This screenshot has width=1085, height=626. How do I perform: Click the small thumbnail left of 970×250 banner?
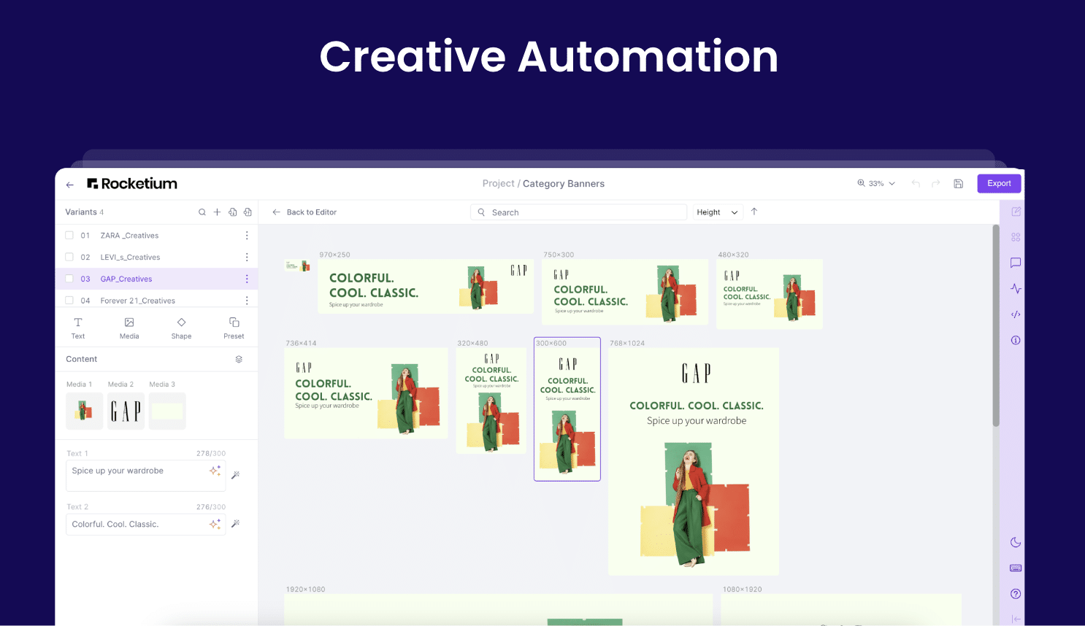click(x=297, y=266)
